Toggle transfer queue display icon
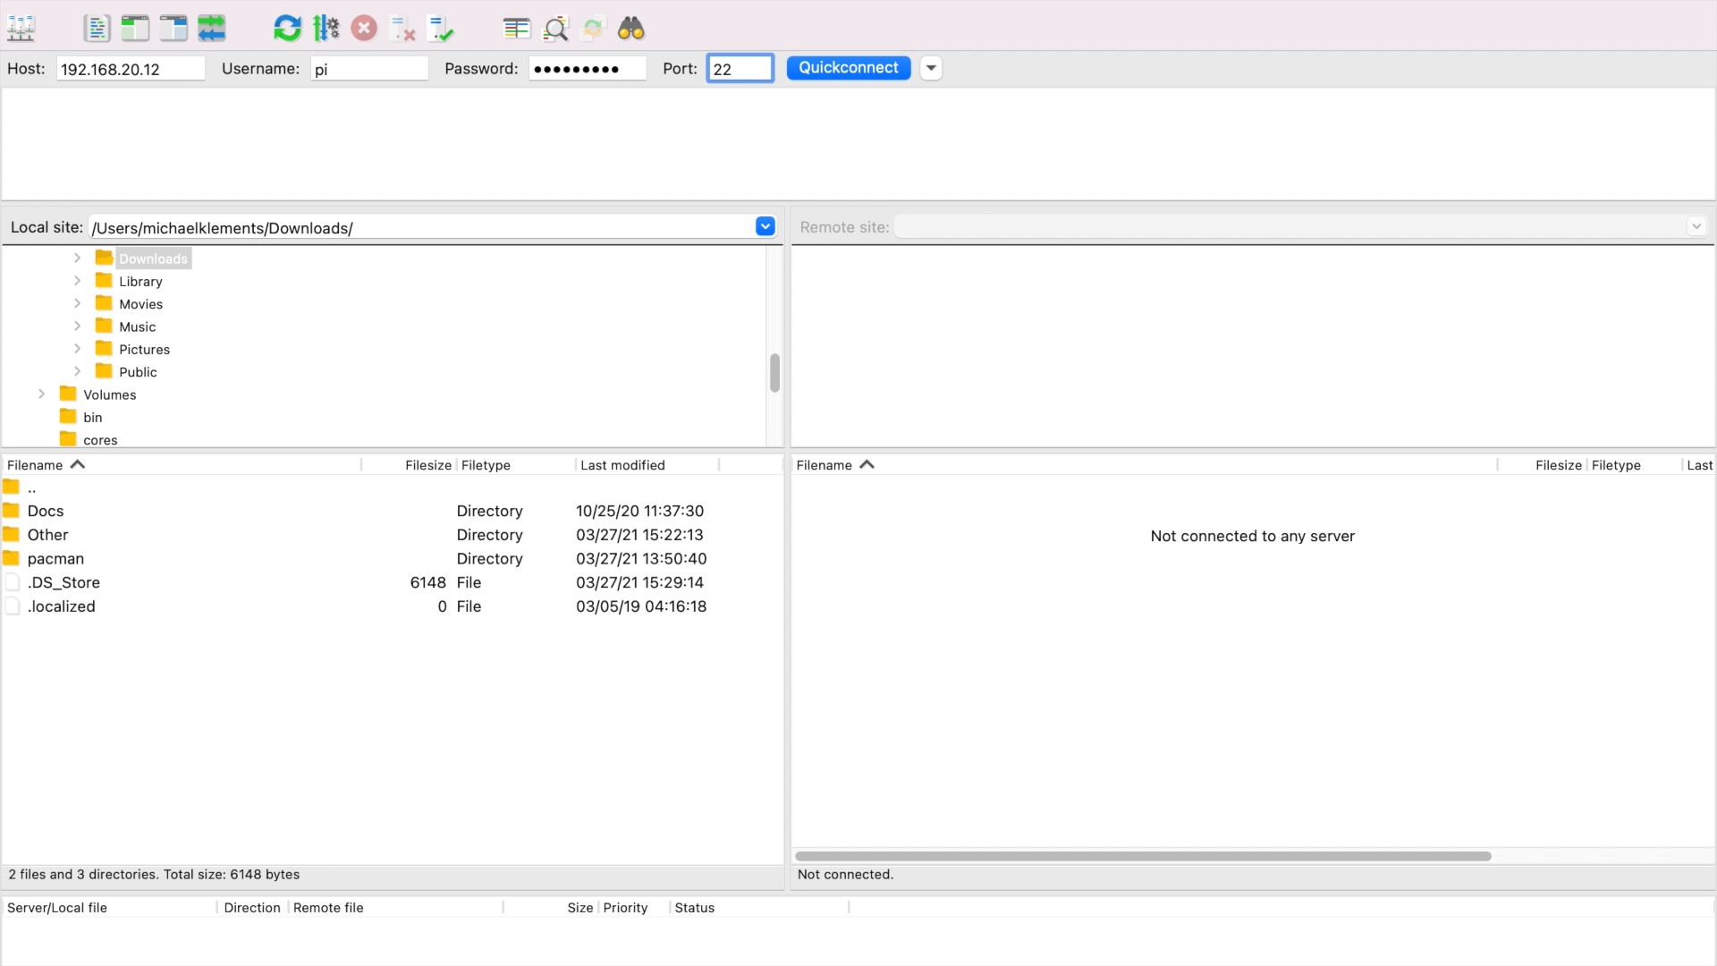Screen dimensions: 1717x966 (x=212, y=29)
